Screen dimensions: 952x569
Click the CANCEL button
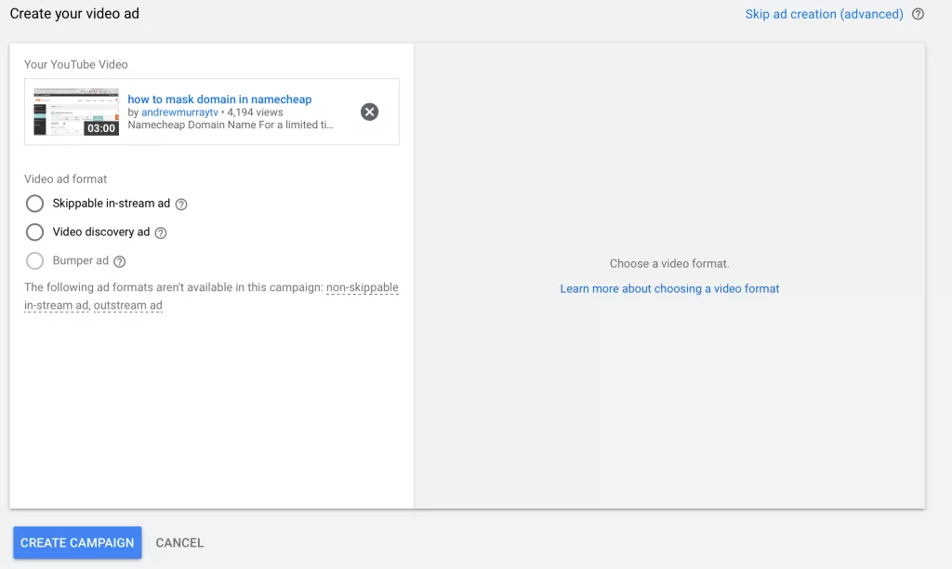click(x=179, y=543)
